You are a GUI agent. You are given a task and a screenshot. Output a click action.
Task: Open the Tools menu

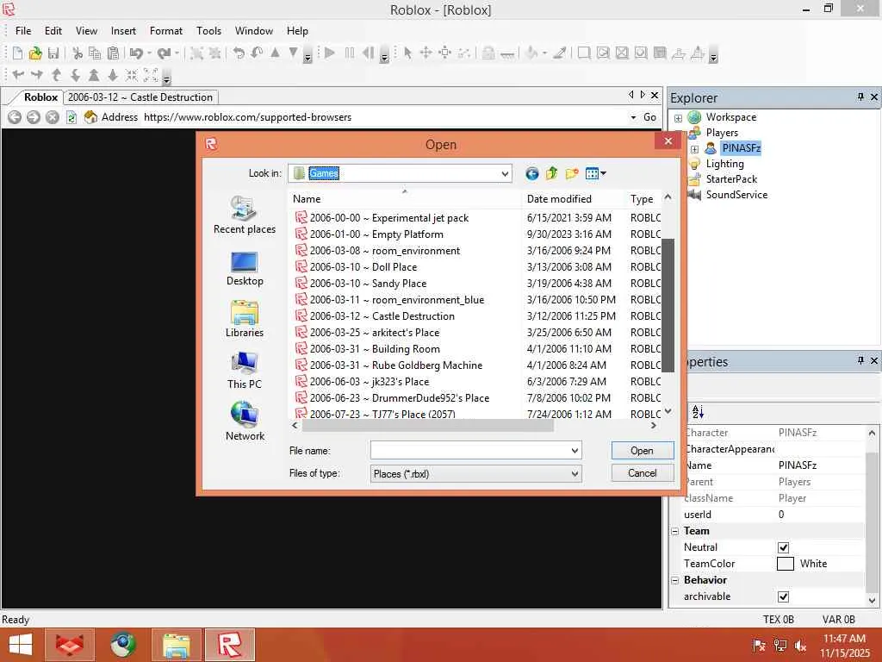208,31
